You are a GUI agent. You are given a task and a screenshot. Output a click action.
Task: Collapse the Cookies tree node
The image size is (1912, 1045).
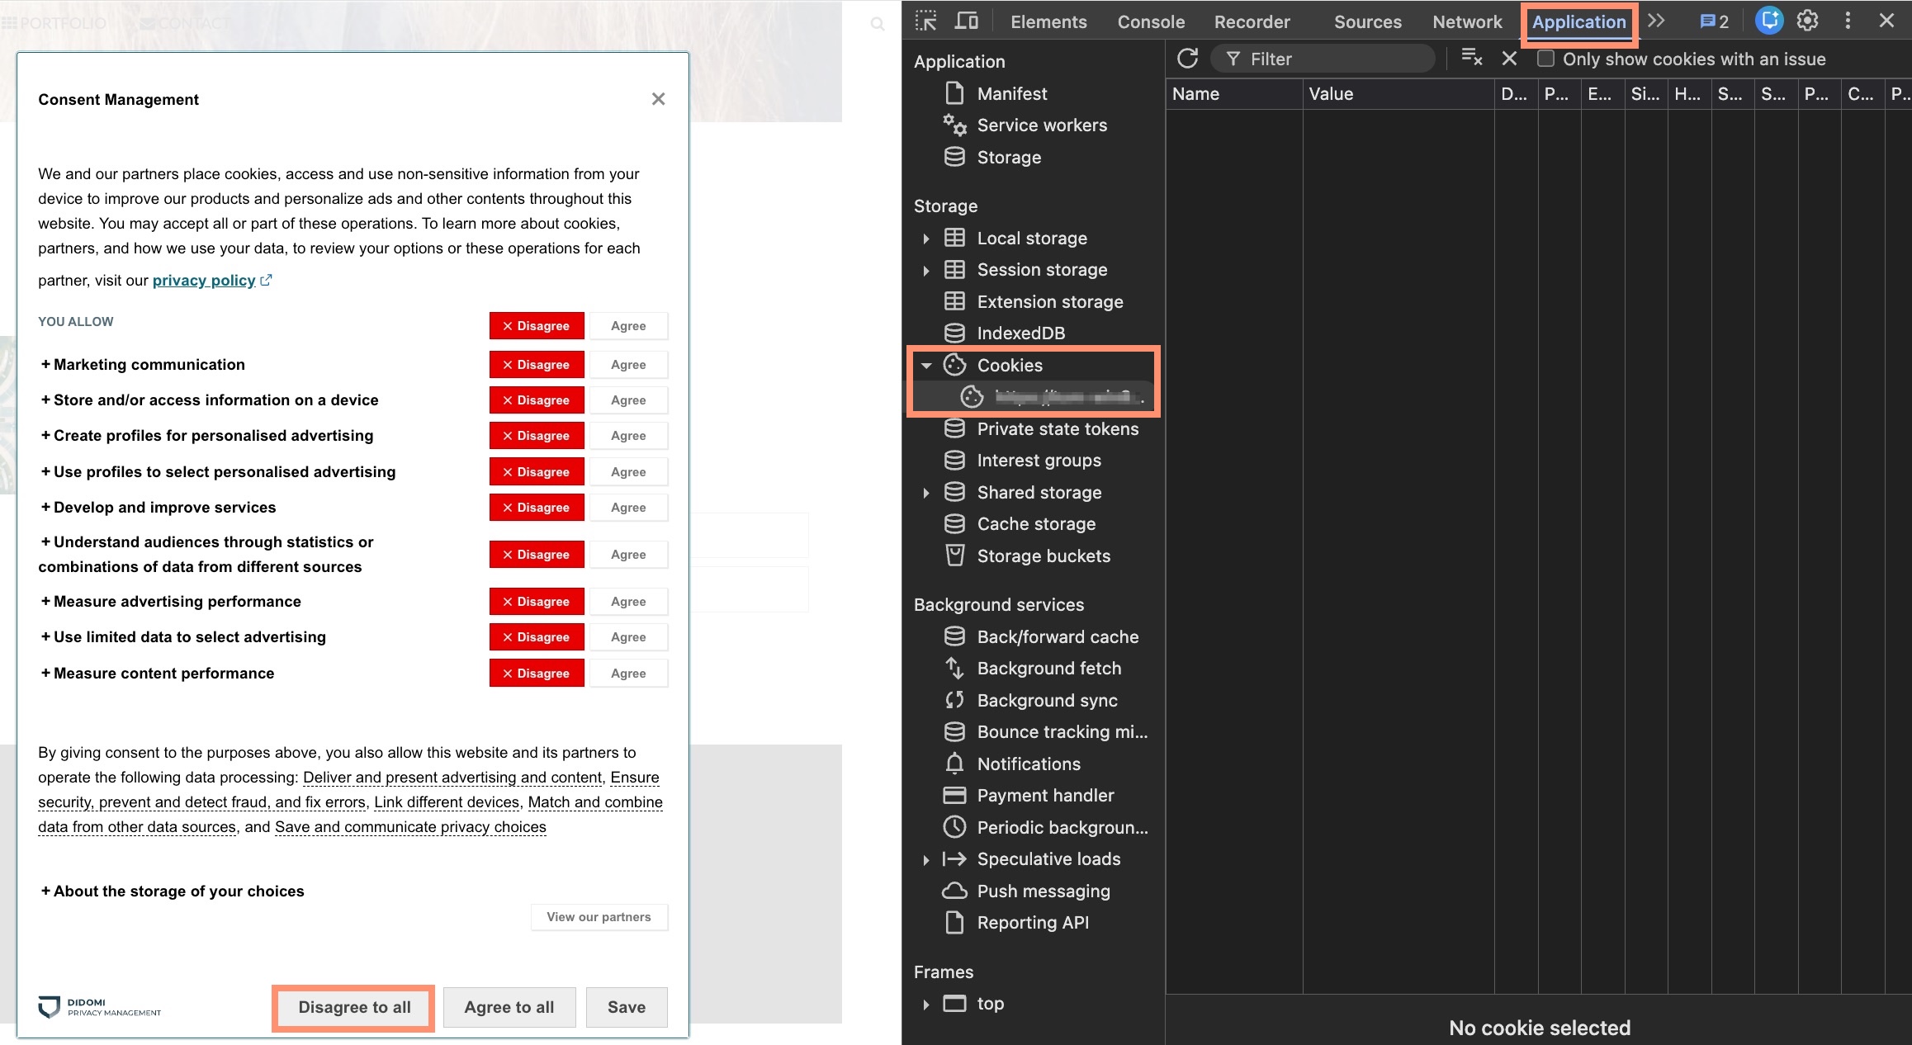pos(926,366)
